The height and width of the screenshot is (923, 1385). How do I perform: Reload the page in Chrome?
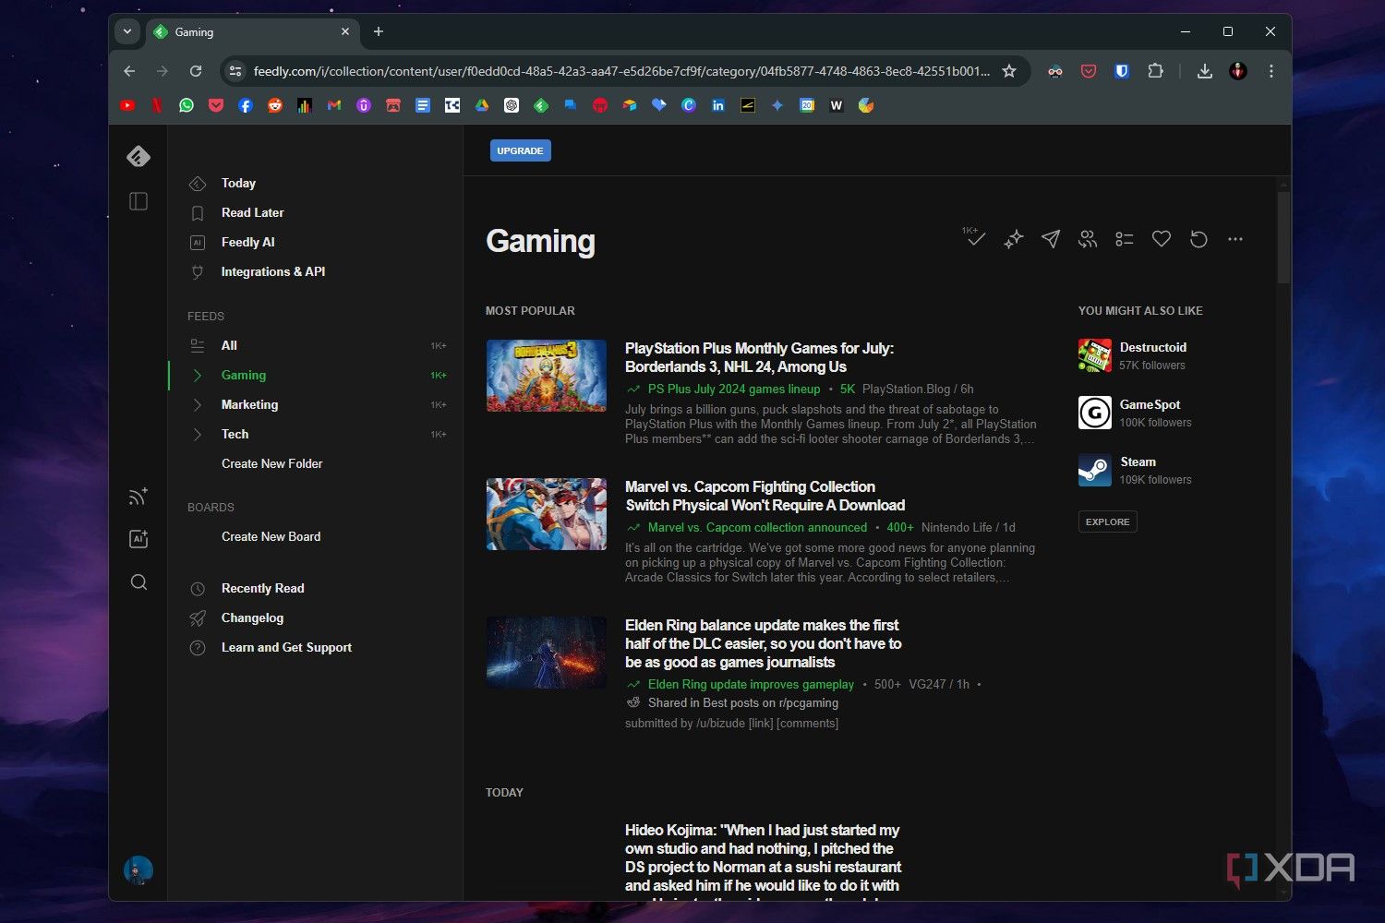196,71
